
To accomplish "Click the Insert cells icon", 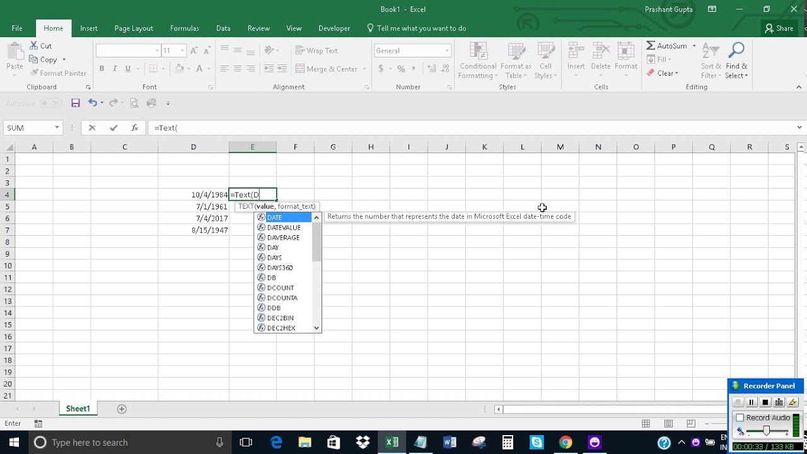I will click(576, 52).
